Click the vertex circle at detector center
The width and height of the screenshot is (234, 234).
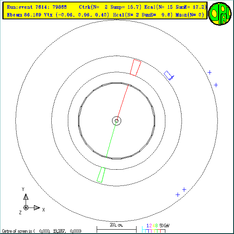coord(116,121)
